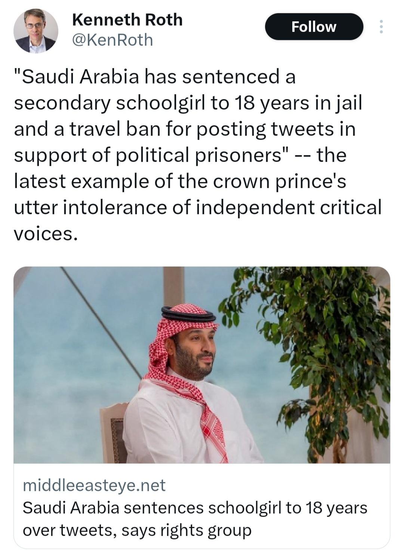This screenshot has width=403, height=559.
Task: Click the article headline about the schoolgirl sentence
Action: click(194, 519)
